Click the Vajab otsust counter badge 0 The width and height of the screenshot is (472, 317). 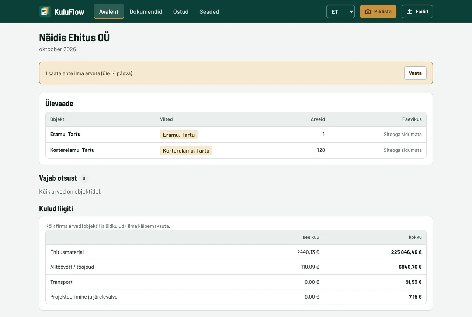coord(84,178)
